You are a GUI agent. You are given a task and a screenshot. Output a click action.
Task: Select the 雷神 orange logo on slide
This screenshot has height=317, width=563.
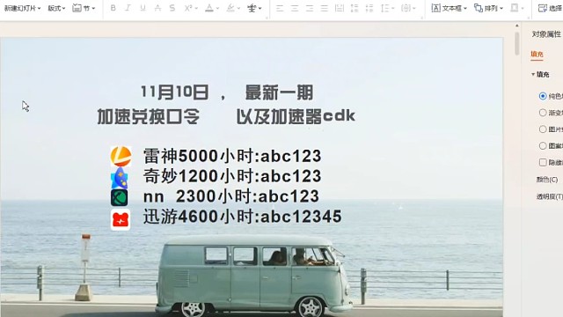tap(121, 156)
